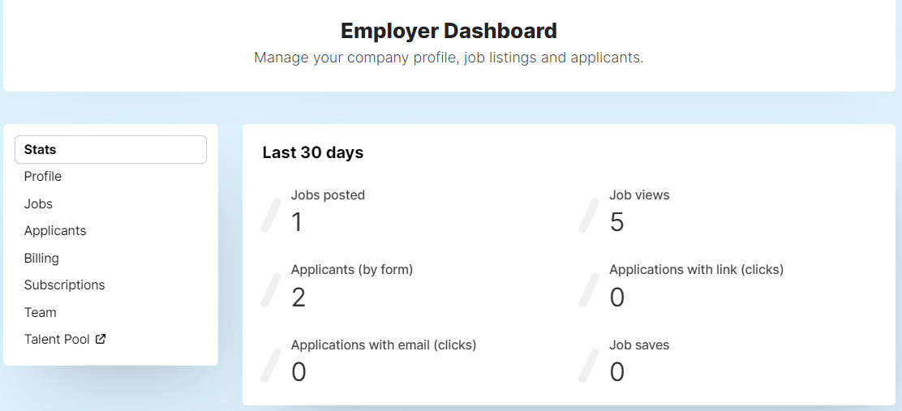Click the external link icon beside Talent Pool

[101, 339]
